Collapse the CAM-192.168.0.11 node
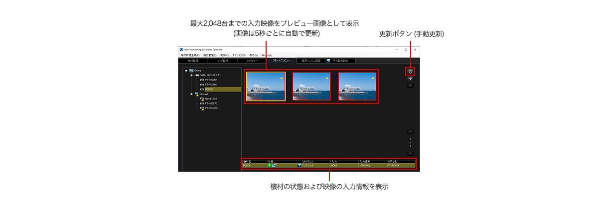Screen dimensions: 598x212 pyautogui.click(x=191, y=75)
